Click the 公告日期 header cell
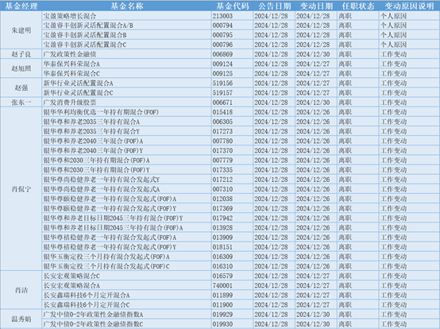The height and width of the screenshot is (329, 440). [274, 6]
